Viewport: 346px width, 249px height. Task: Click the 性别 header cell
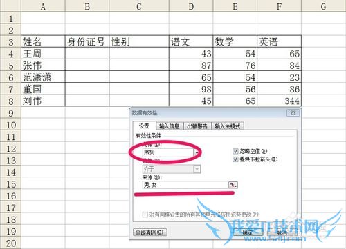coord(139,41)
